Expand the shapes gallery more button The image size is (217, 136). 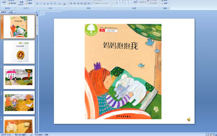coord(131,3)
